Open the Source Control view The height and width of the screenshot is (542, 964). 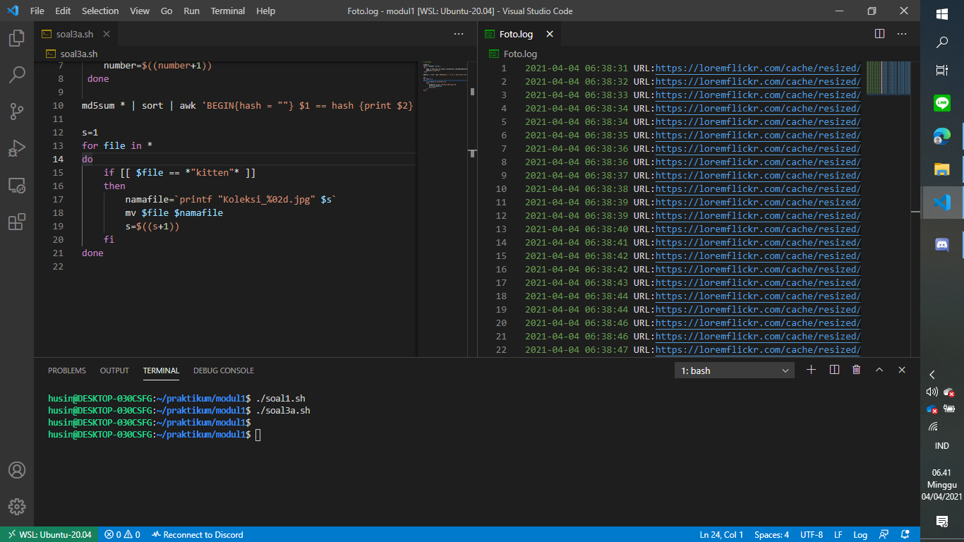tap(17, 112)
